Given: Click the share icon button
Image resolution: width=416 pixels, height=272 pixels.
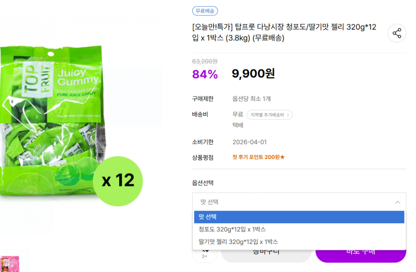Looking at the screenshot, I should pos(397,33).
